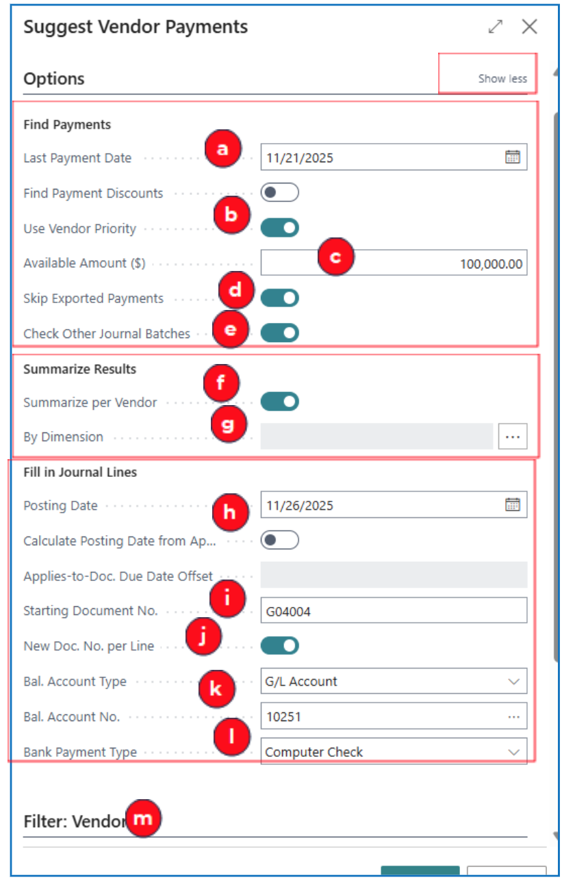Enable Find Payment Discounts toggle

tap(279, 193)
